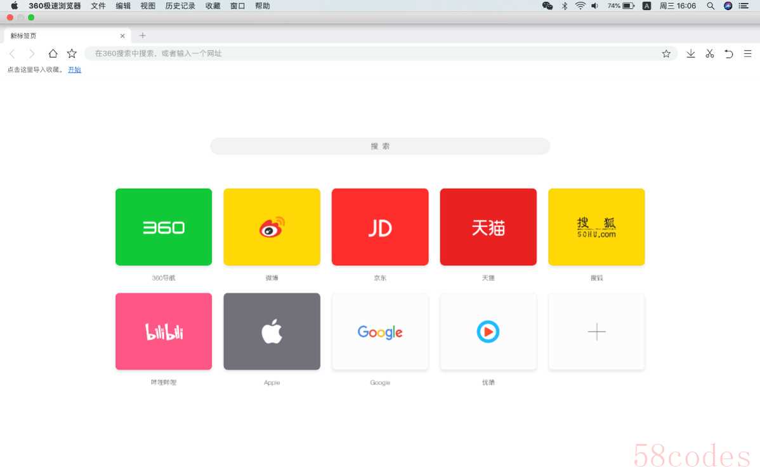The image size is (760, 475).
Task: Add a new shortcut tile
Action: point(597,332)
